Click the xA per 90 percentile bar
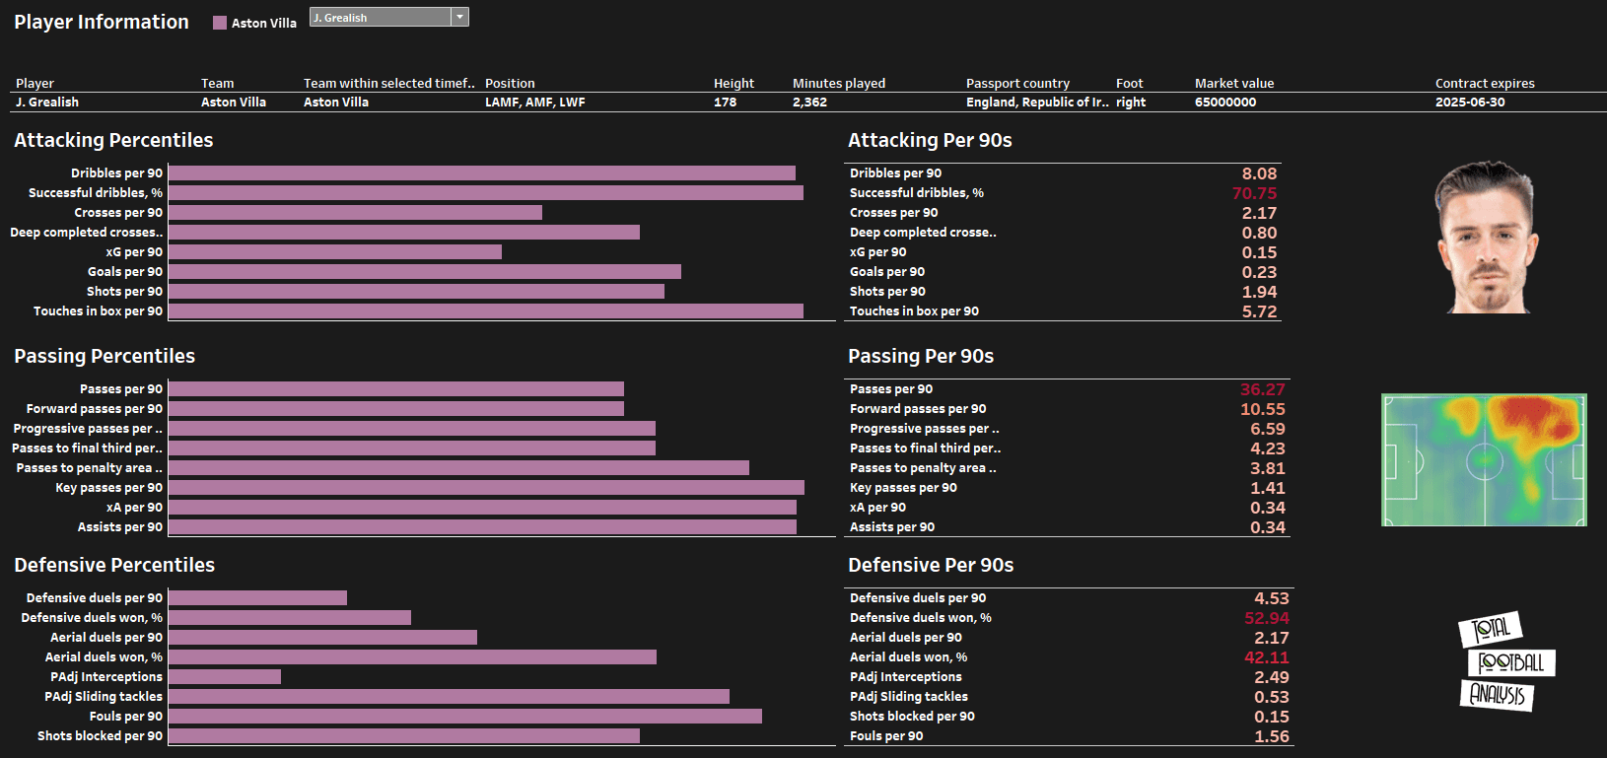 (482, 508)
